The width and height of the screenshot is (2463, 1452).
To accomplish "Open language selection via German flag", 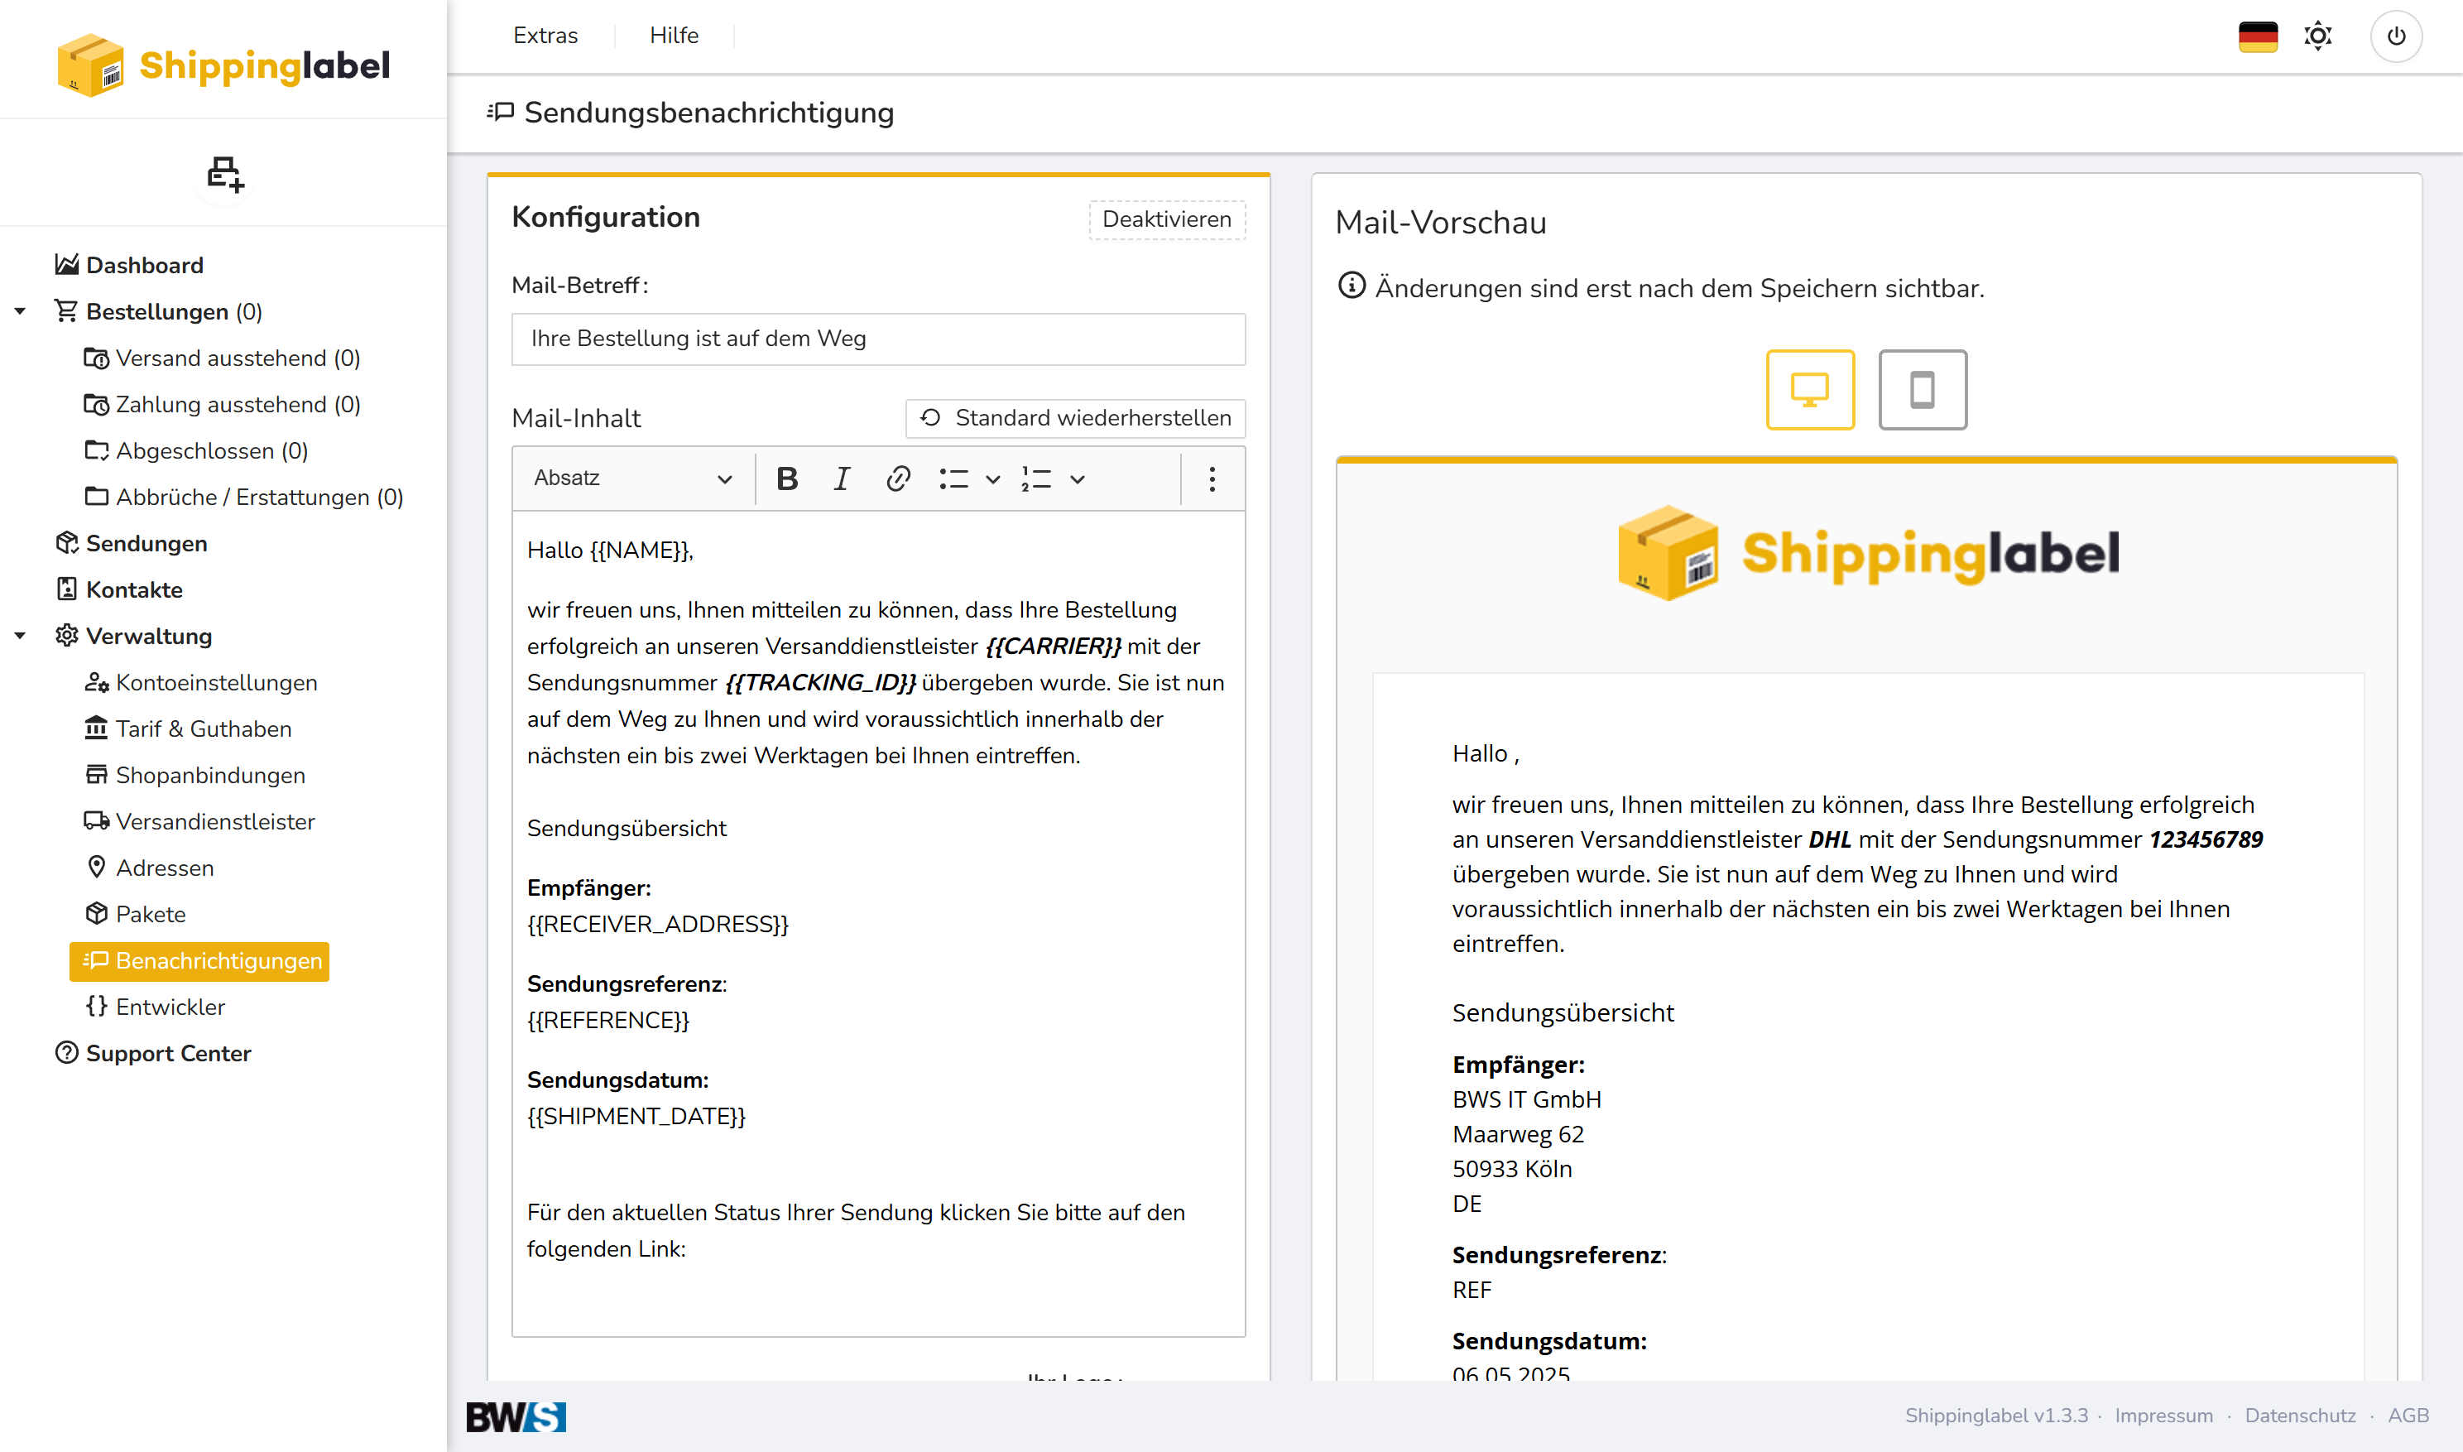I will coord(2257,36).
